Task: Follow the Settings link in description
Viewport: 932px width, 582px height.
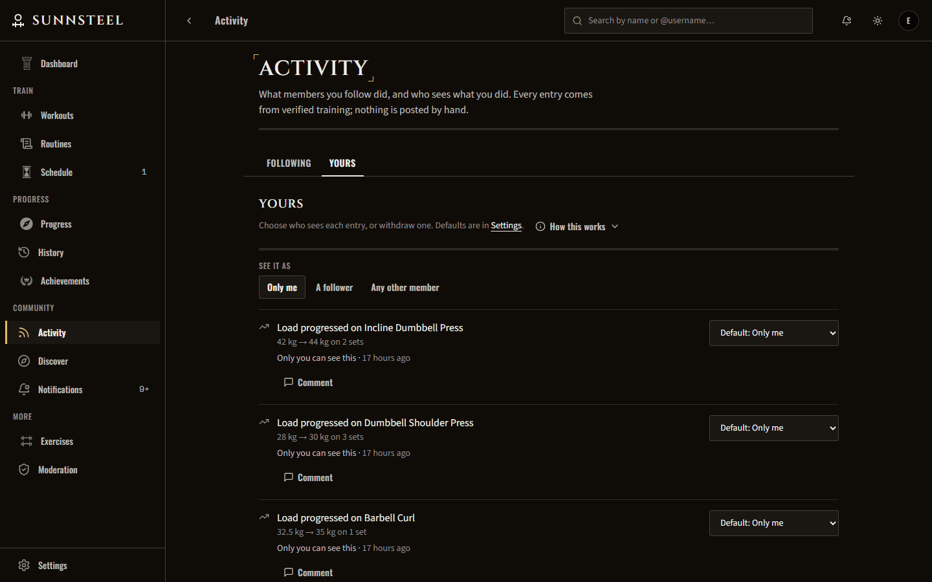Action: coord(506,225)
